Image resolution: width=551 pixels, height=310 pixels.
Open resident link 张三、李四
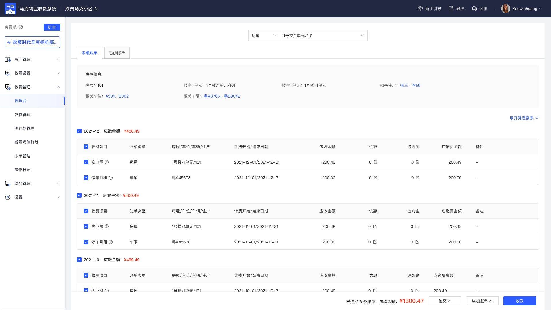pos(410,85)
